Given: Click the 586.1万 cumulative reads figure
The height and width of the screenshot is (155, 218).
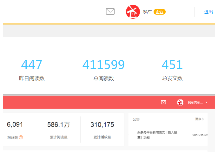Looking at the screenshot, I should [59, 125].
